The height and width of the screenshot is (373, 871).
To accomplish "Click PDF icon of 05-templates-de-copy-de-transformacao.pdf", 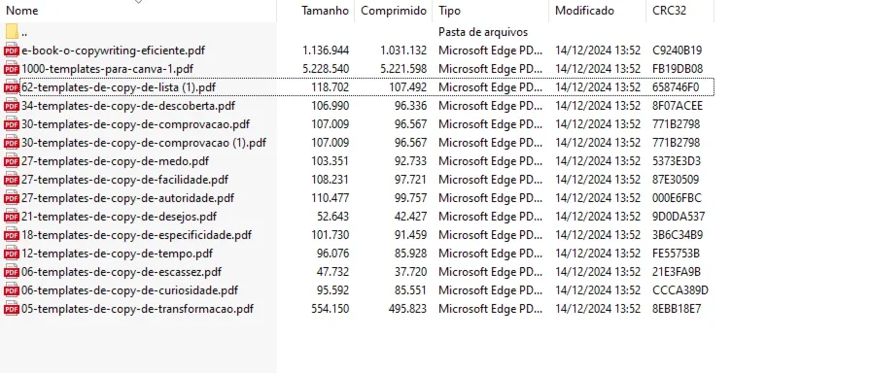I will (12, 309).
